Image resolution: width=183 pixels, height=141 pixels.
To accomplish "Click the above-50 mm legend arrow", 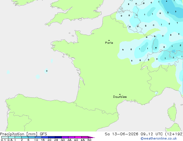I will (91, 137).
